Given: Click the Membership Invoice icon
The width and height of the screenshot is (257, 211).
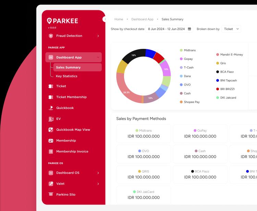Looking at the screenshot, I should tap(51, 151).
